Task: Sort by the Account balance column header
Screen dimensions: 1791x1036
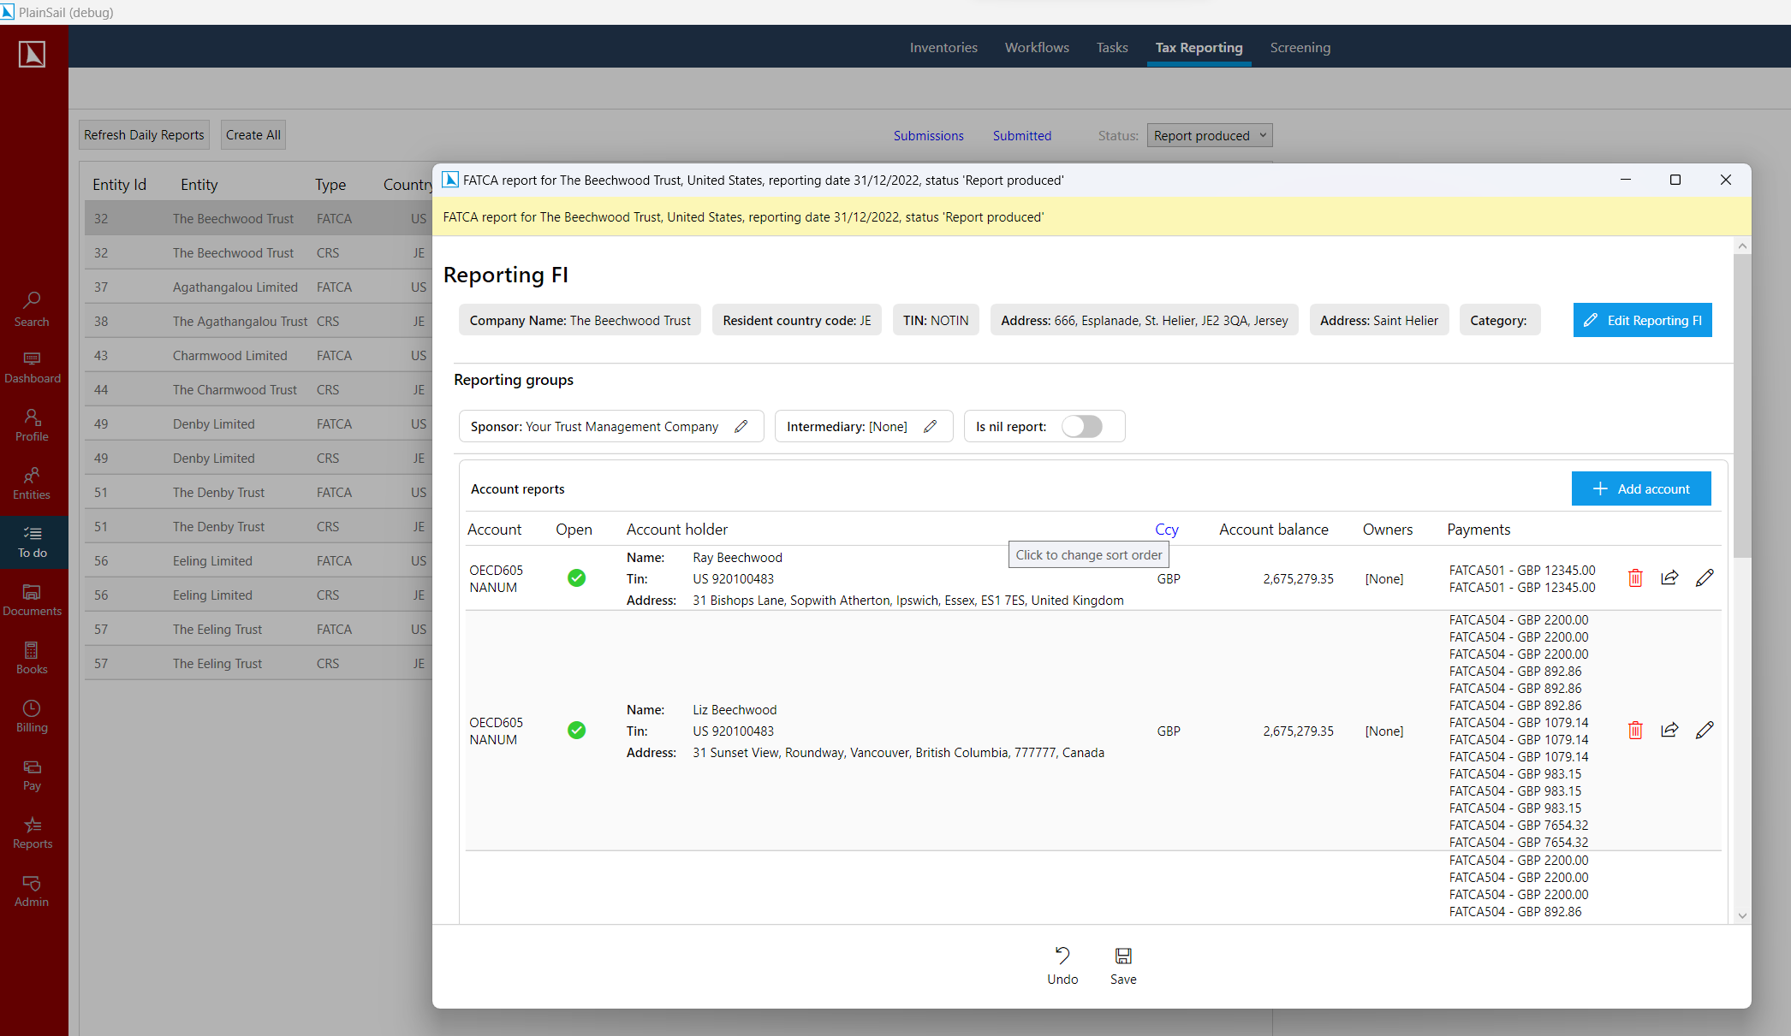Action: pyautogui.click(x=1273, y=530)
